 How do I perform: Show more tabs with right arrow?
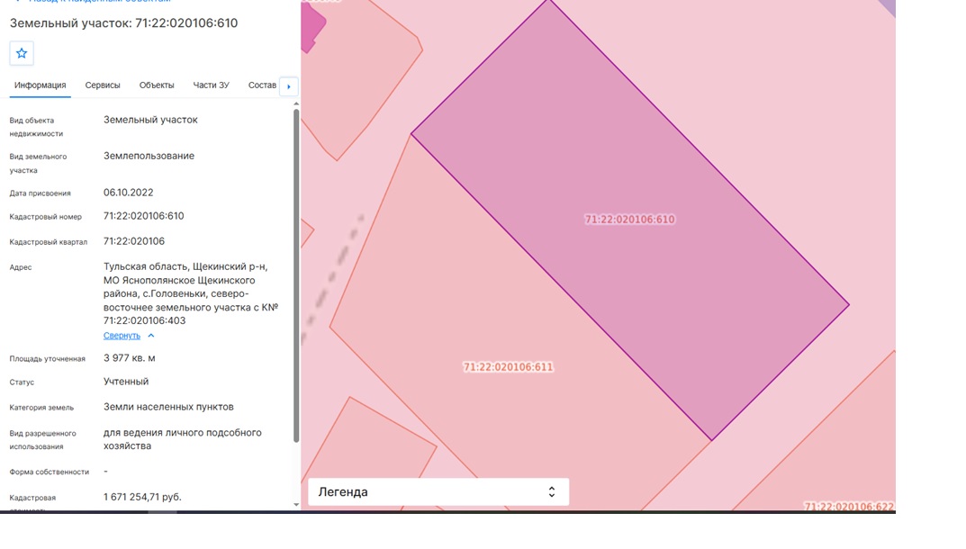click(289, 87)
